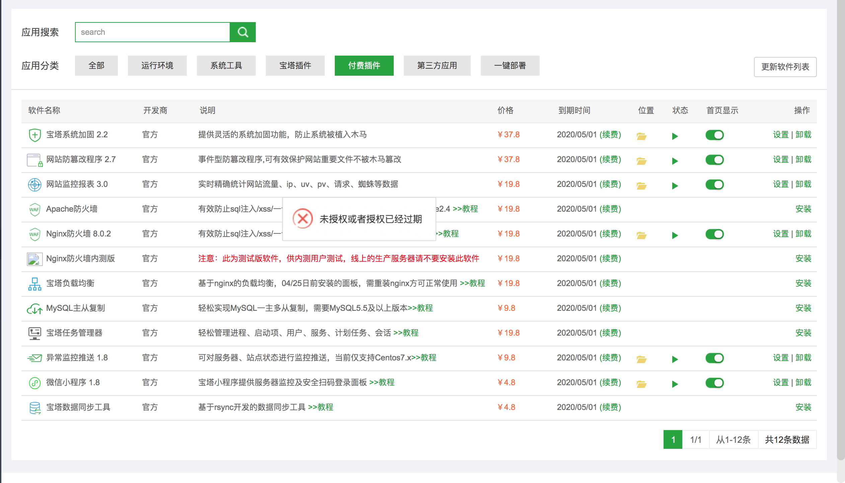Toggle homepage display for 网站监控报表

click(x=715, y=185)
